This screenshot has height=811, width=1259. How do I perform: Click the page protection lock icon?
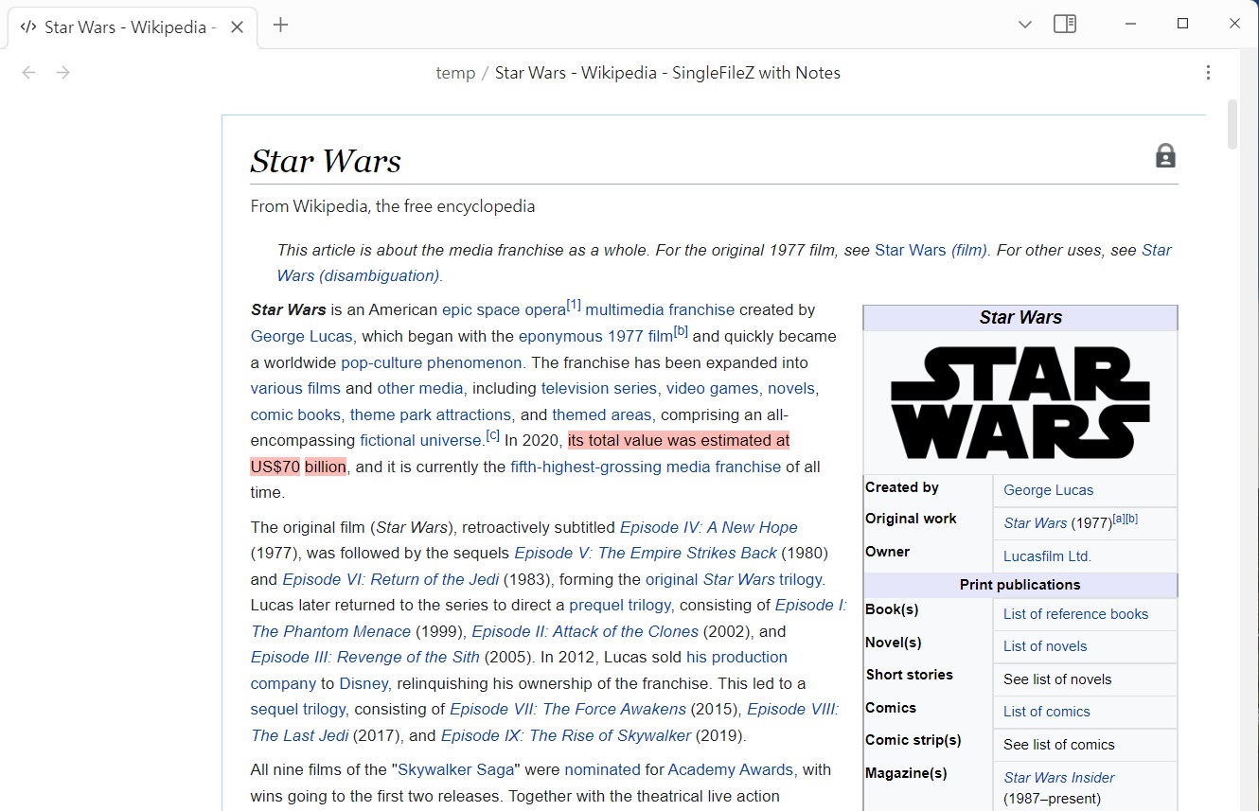(1165, 156)
